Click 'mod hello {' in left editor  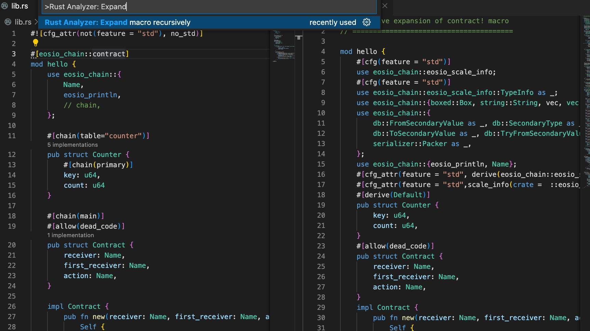pyautogui.click(x=53, y=64)
